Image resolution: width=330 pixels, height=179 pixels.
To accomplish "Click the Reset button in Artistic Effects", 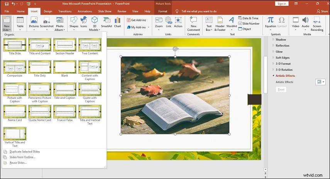I will 281,89.
